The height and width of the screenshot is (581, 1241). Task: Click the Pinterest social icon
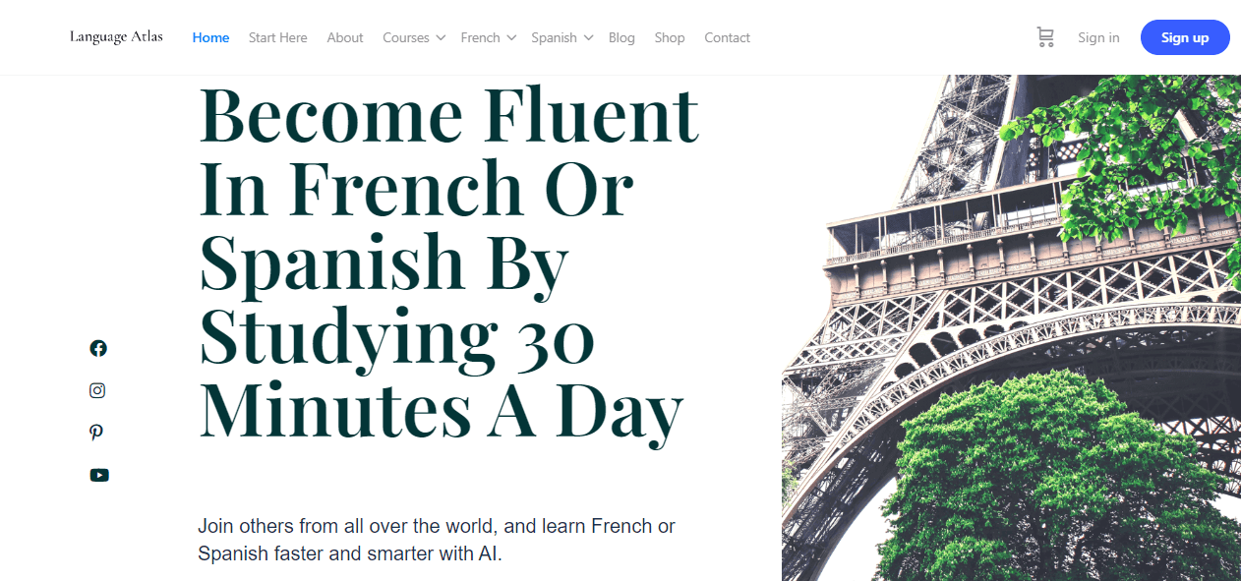[96, 433]
